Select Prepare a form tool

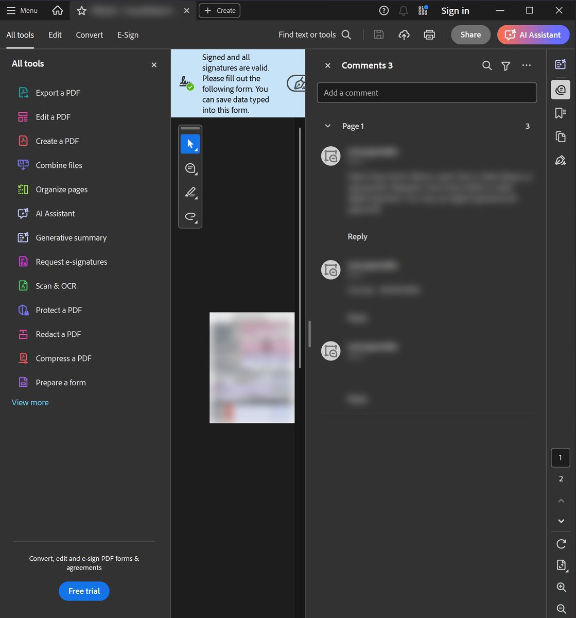[x=51, y=383]
